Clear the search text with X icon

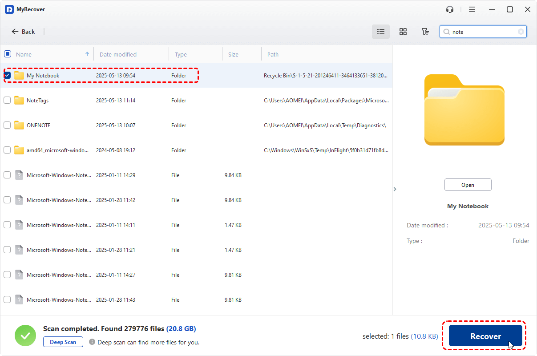[x=521, y=32]
